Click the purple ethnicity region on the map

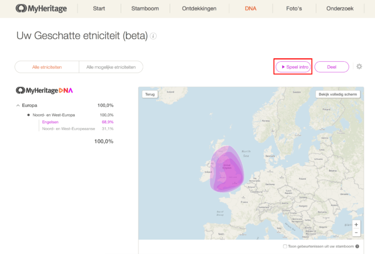click(227, 170)
